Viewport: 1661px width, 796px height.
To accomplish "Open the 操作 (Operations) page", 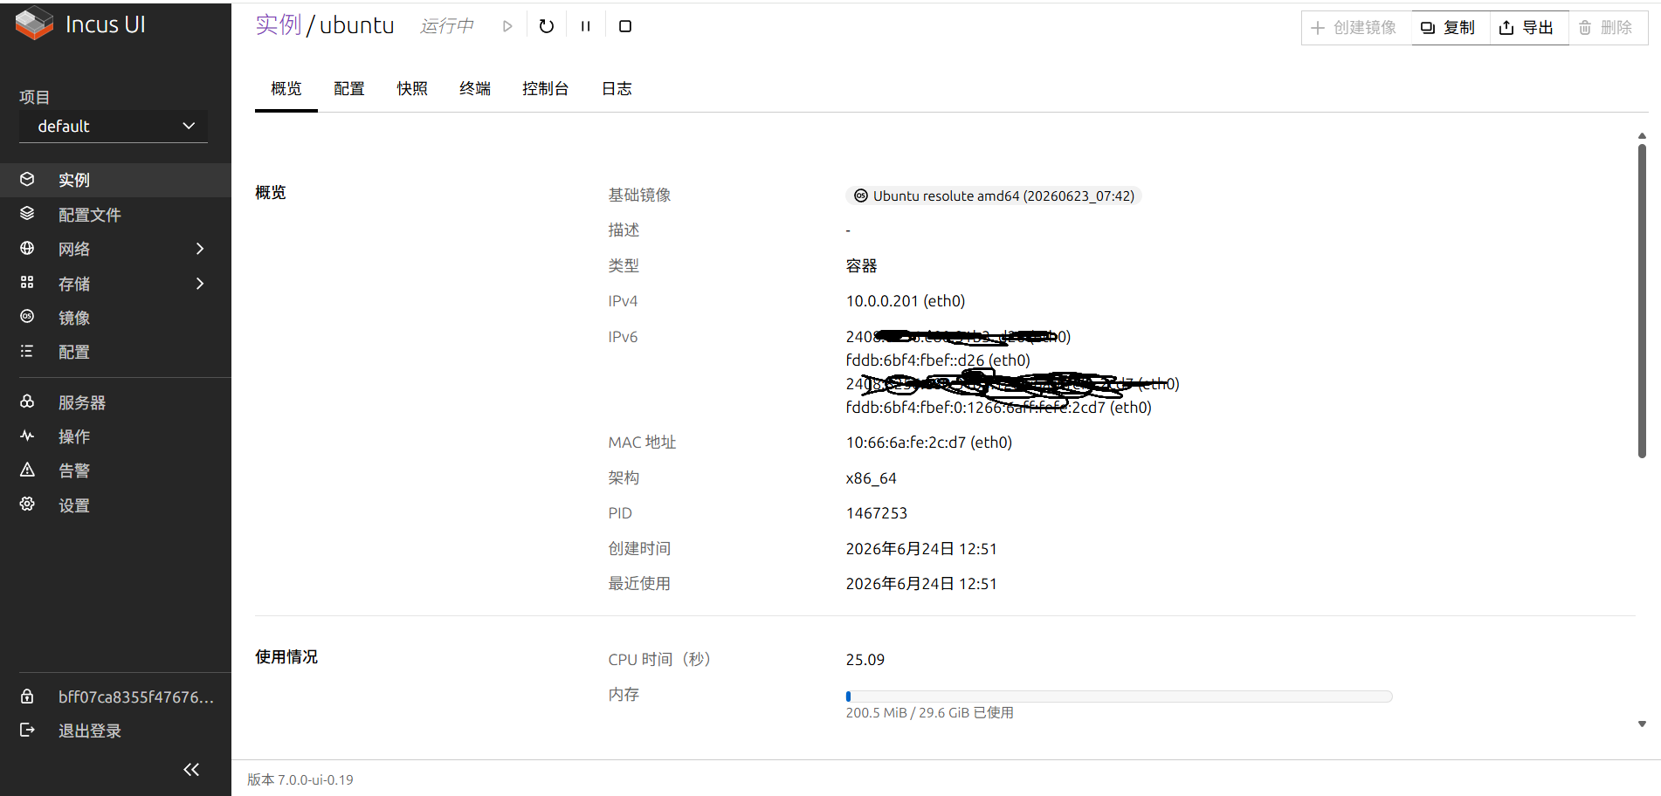I will coord(115,436).
